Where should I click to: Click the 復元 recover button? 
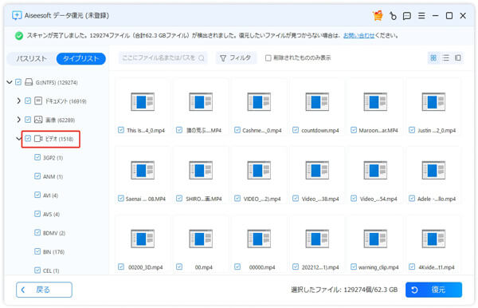click(433, 290)
